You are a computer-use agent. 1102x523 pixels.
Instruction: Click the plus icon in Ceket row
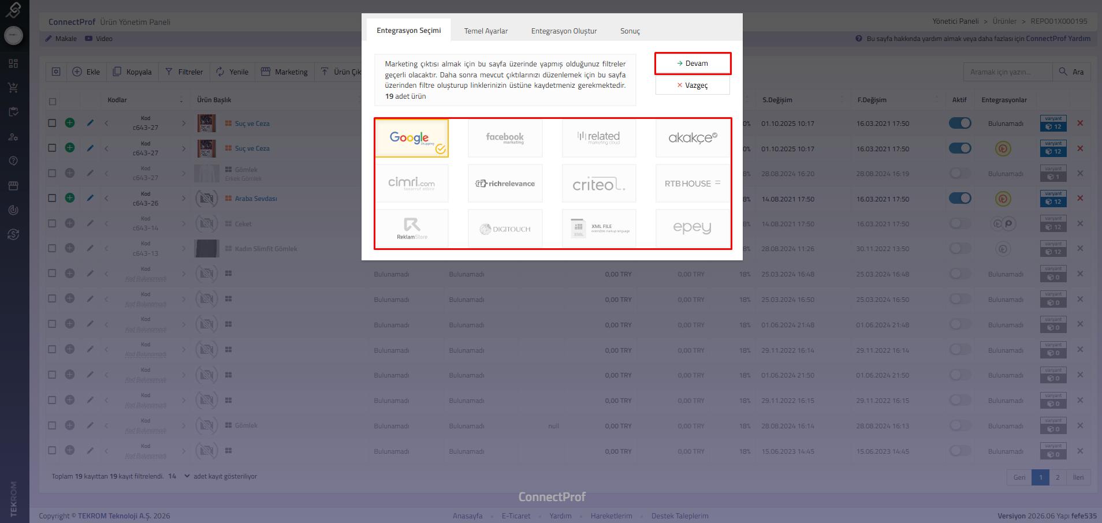70,223
